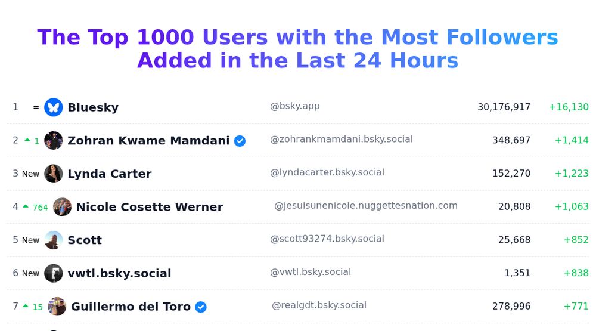
Task: Click the vwtl.bsky.social profile avatar
Action: pos(54,273)
